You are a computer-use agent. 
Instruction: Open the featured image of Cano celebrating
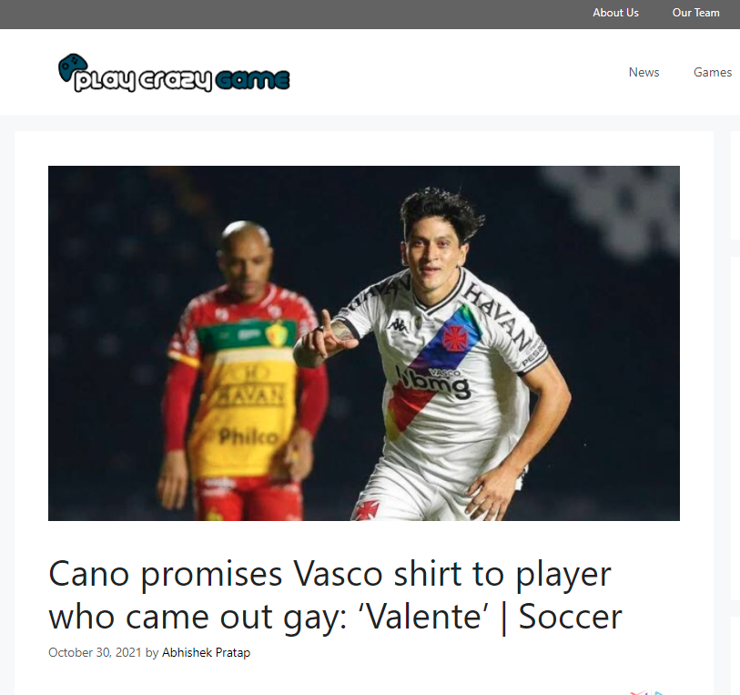364,343
